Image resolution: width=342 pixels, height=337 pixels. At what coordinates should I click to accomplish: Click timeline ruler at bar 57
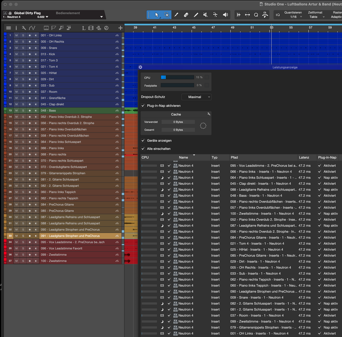tap(310, 28)
